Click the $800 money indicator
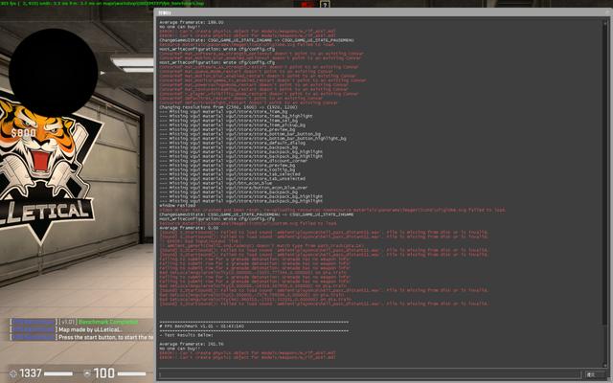This screenshot has width=613, height=383. click(26, 131)
